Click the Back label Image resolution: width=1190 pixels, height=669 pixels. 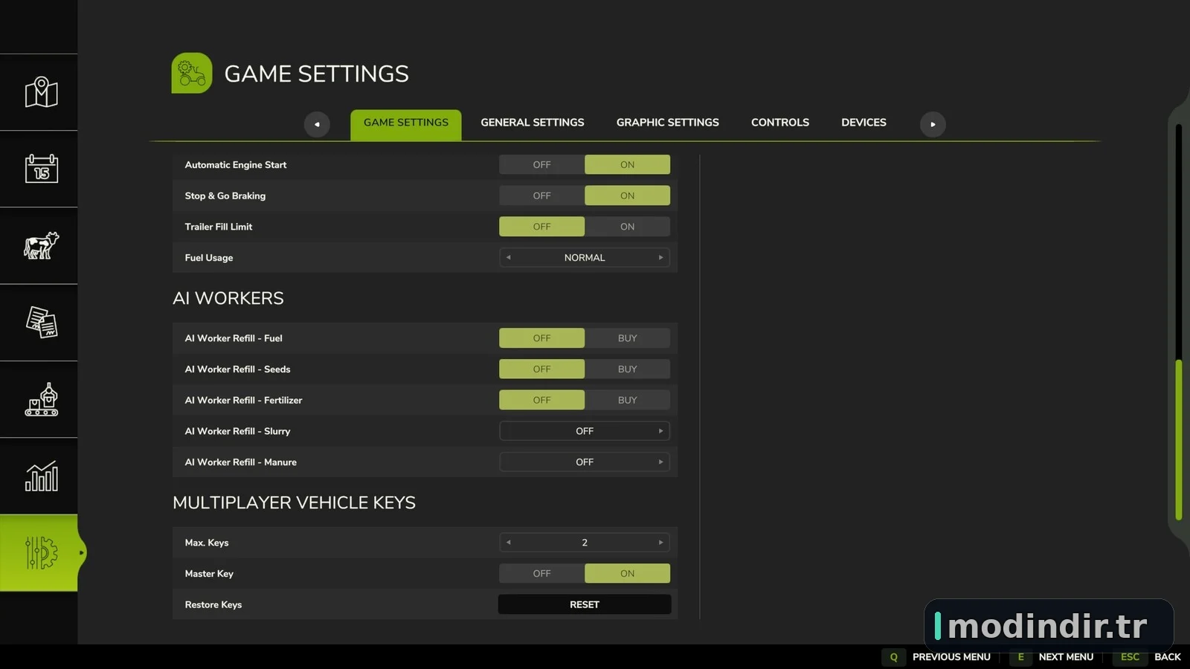(1167, 657)
